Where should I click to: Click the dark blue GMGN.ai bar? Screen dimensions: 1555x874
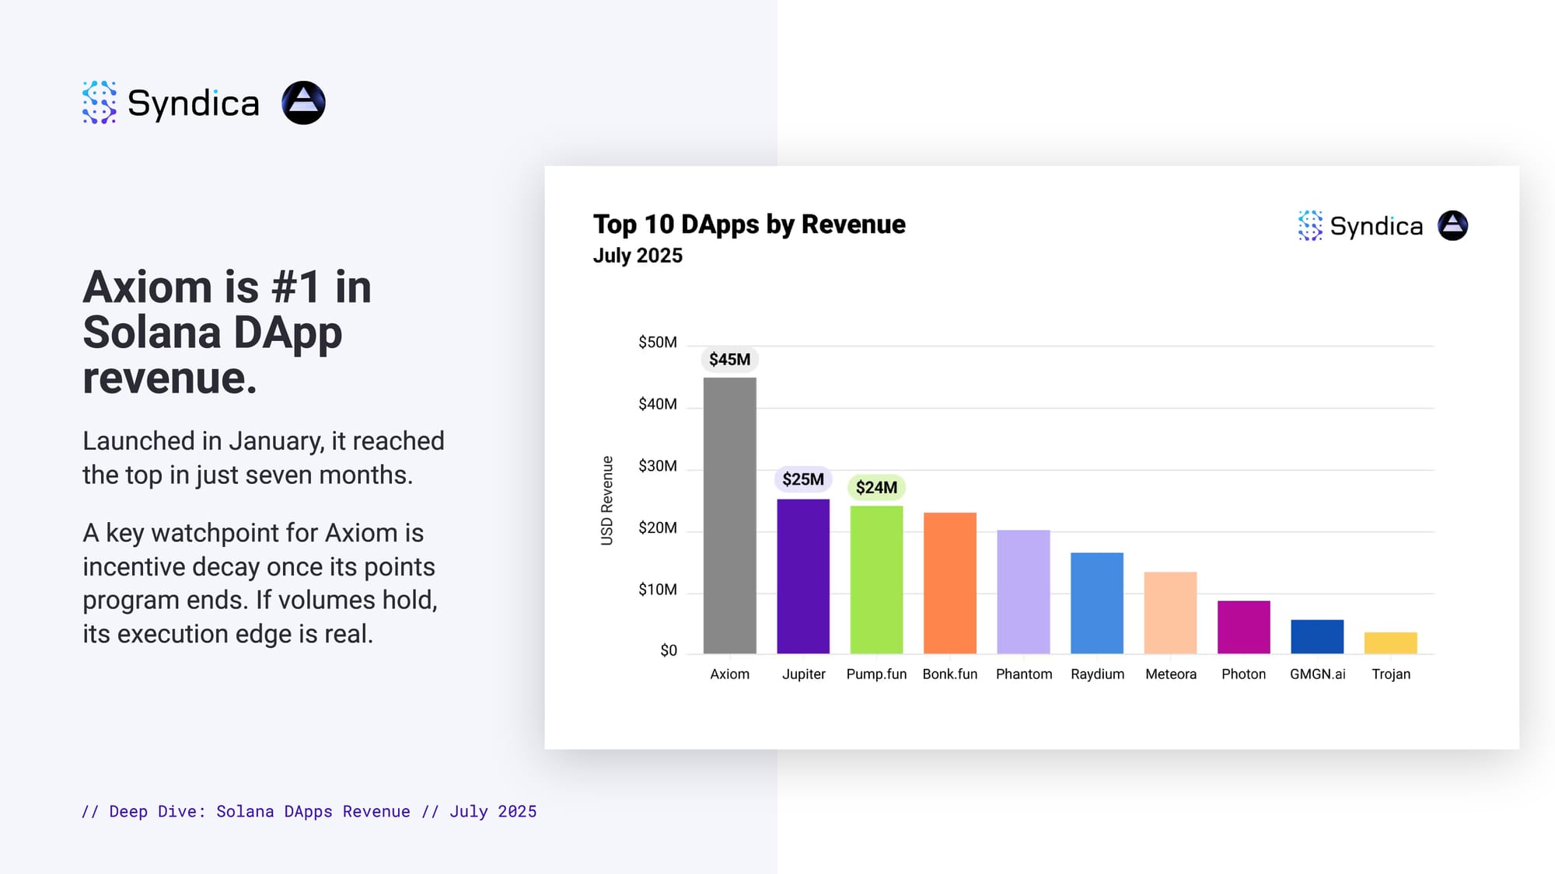pyautogui.click(x=1317, y=636)
